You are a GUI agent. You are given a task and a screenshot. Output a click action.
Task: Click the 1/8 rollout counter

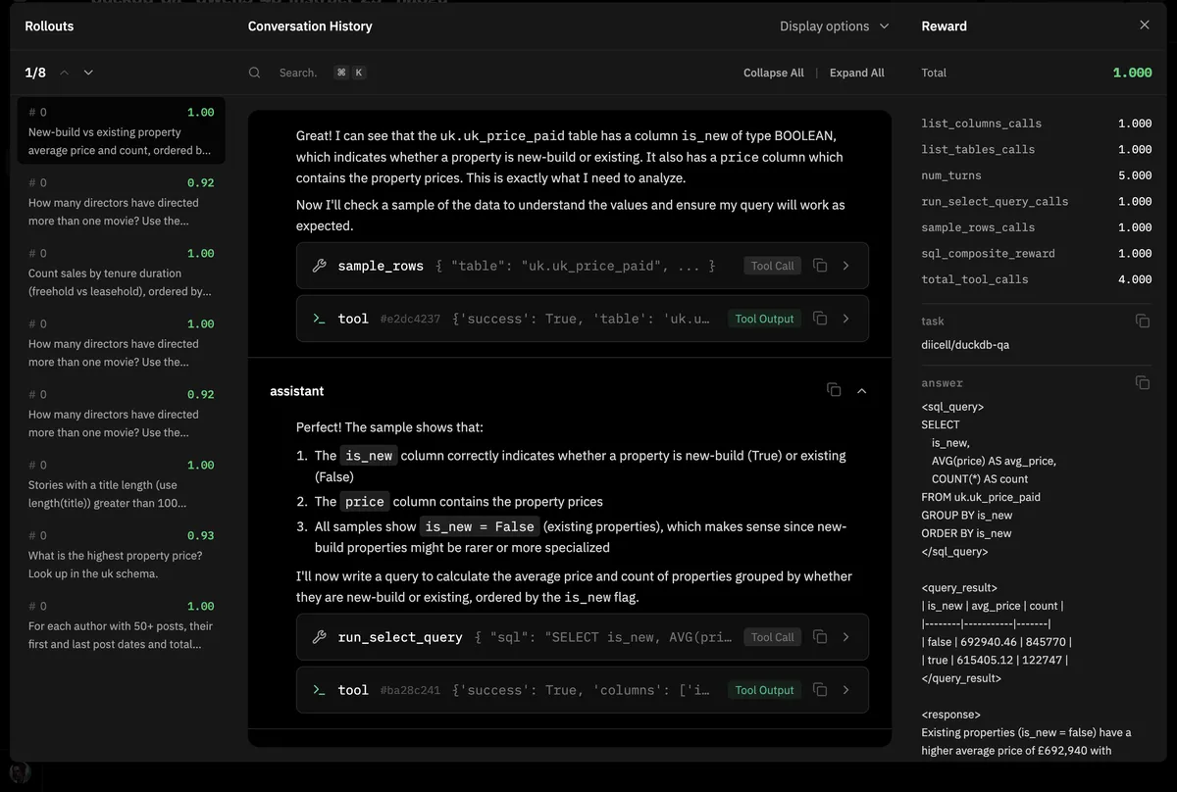[x=35, y=73]
